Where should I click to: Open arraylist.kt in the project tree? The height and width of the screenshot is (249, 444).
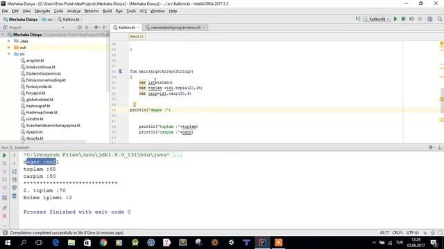coord(35,60)
